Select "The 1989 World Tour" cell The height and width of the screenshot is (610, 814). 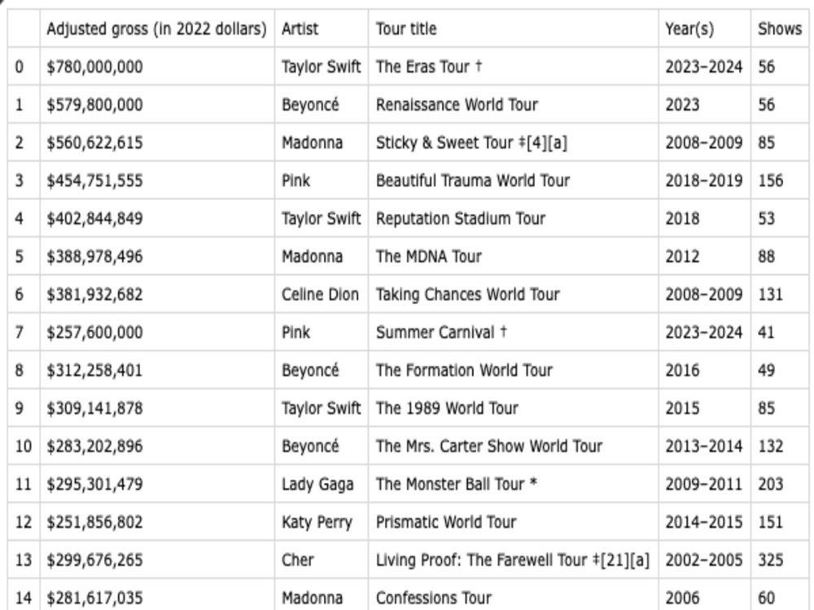[514, 407]
